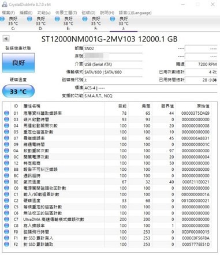
Task: Select raw value 00000000001A
Action: tap(195, 194)
